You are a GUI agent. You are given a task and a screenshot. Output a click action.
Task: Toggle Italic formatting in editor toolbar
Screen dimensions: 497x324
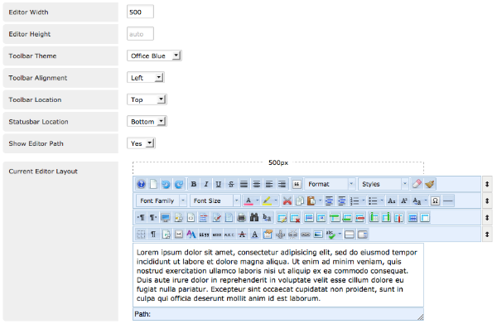(206, 184)
